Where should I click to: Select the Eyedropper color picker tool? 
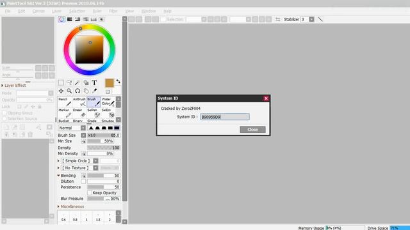[x=94, y=91]
